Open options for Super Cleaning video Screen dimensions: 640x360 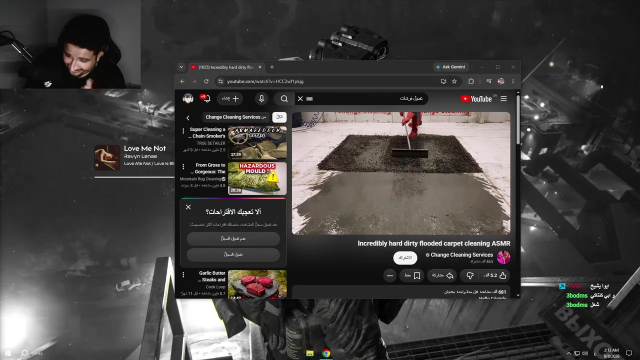click(x=183, y=131)
